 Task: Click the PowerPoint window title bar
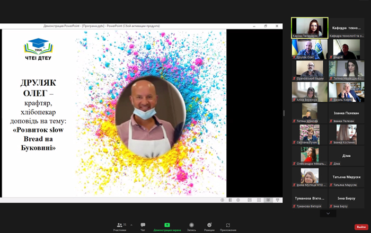tap(102, 26)
